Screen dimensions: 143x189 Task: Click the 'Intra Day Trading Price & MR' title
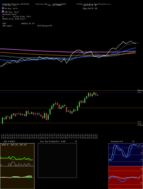[53, 141]
